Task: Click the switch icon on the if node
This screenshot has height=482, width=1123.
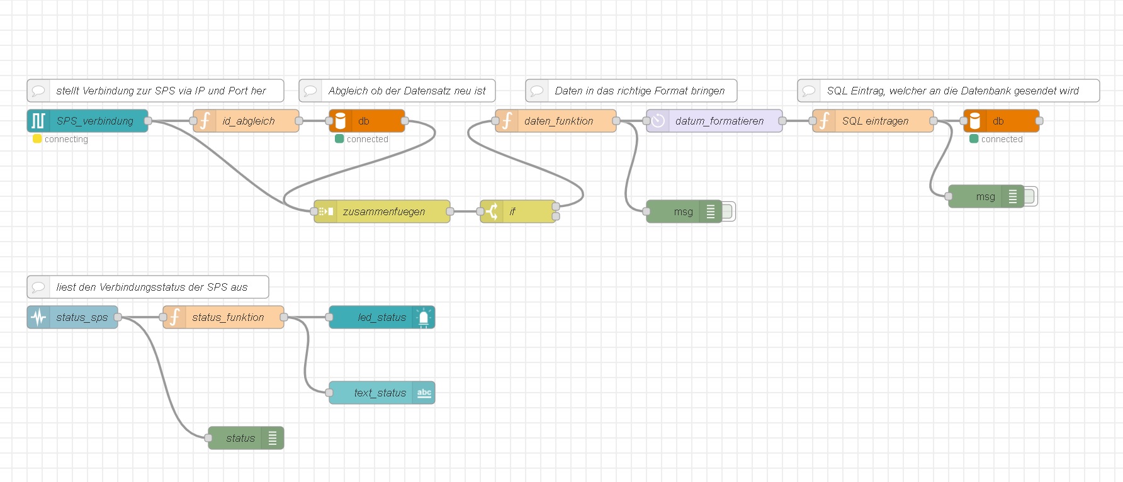Action: click(492, 211)
